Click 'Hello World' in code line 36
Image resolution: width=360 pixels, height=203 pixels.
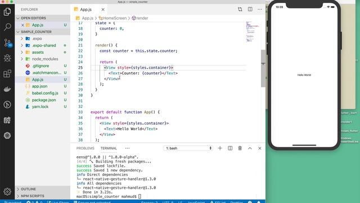click(129, 129)
